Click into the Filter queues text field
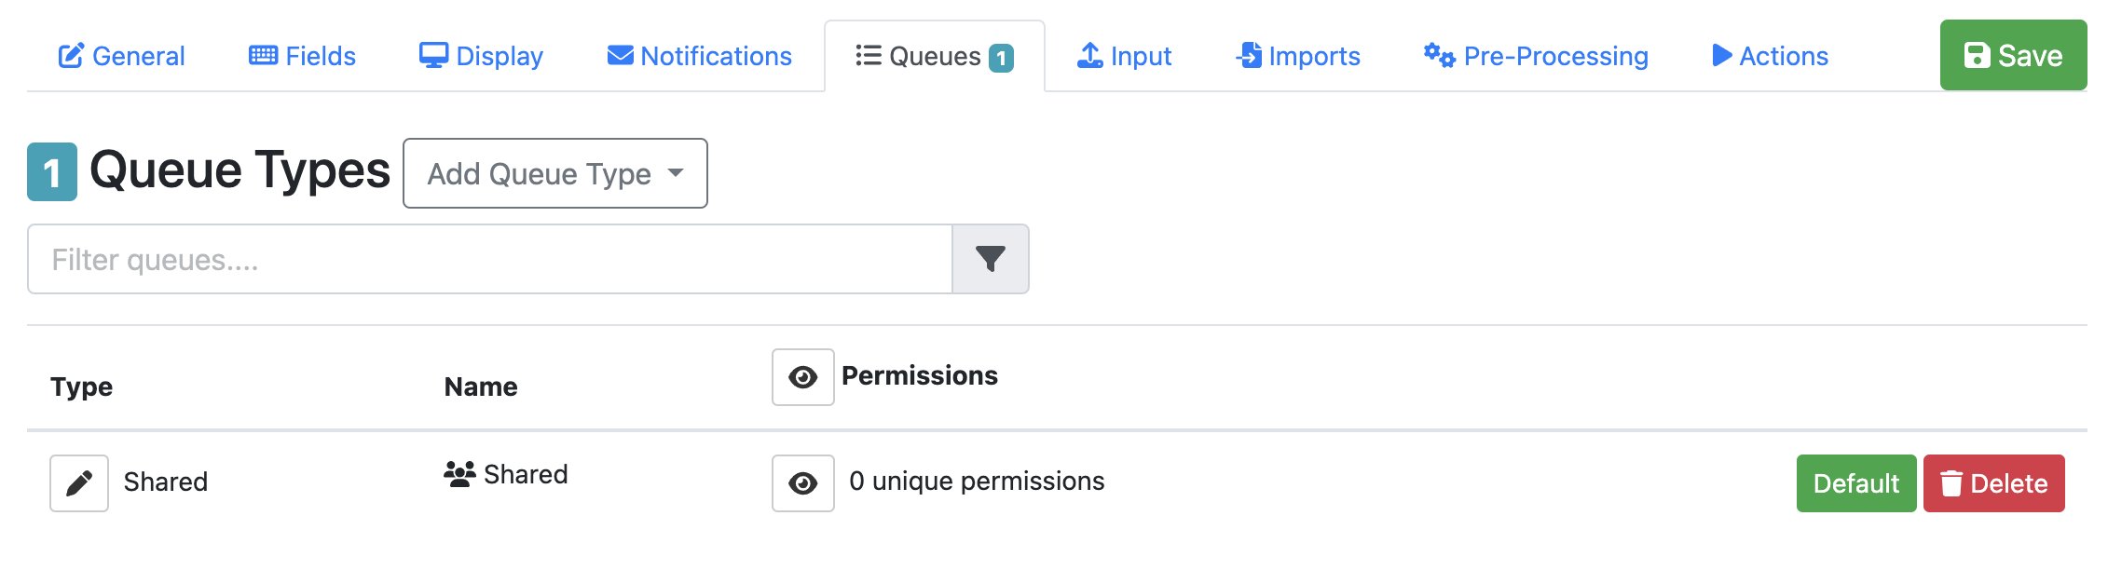This screenshot has height=570, width=2108. (489, 259)
